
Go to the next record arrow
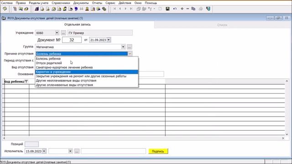(x=125, y=9)
